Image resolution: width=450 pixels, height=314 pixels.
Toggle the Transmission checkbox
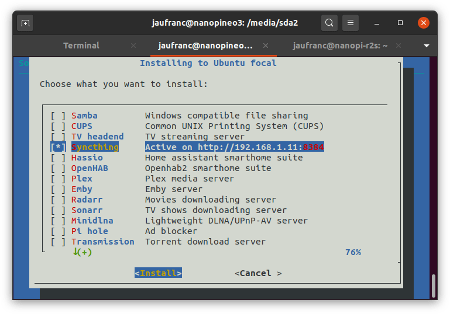coord(59,242)
